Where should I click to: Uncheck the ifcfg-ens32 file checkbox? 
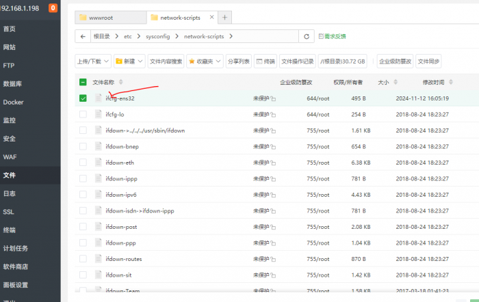[83, 98]
